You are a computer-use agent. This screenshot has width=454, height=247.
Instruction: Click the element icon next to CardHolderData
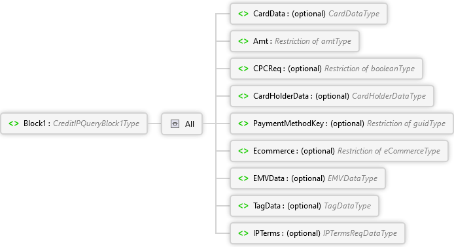pos(243,96)
